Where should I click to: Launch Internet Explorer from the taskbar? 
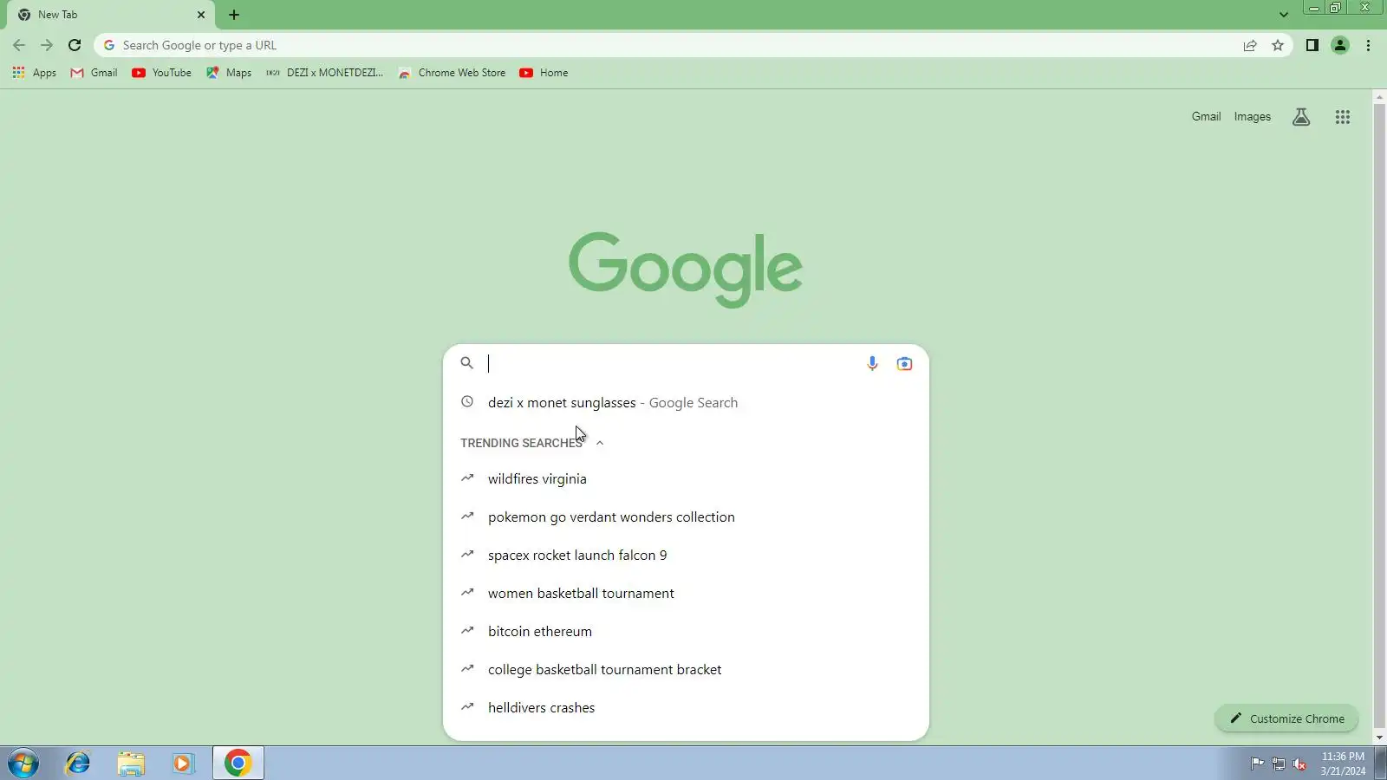tap(78, 764)
